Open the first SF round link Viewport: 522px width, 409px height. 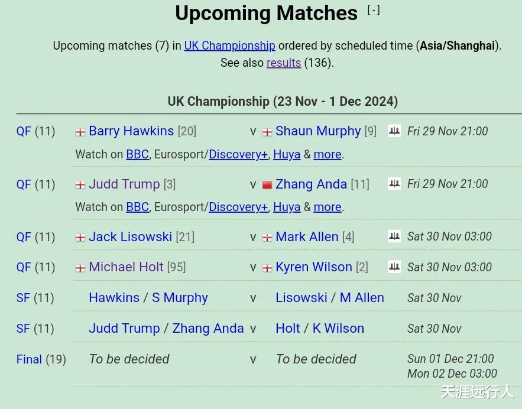23,297
